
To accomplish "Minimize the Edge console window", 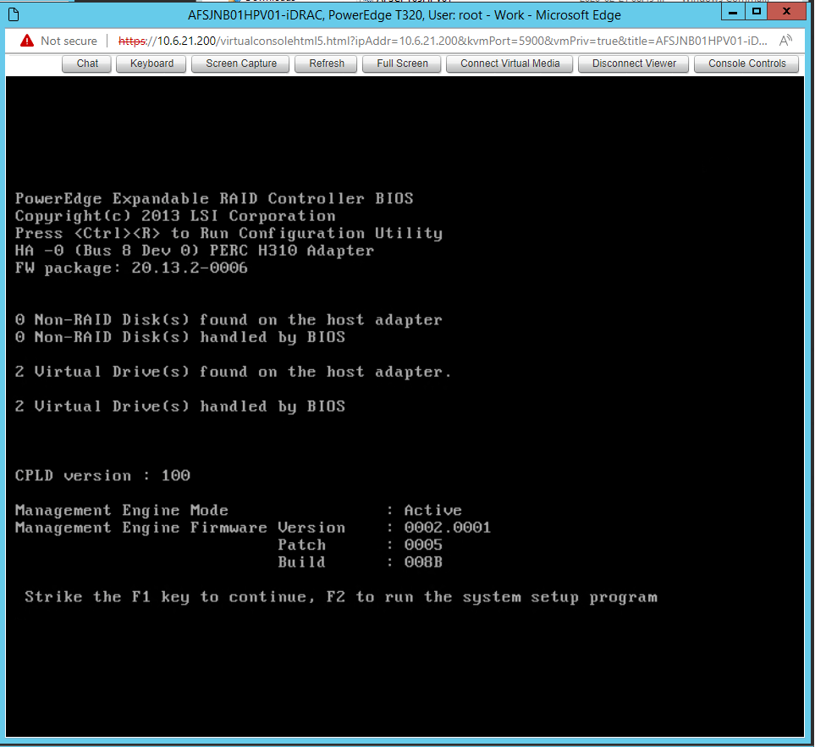I will [x=733, y=11].
